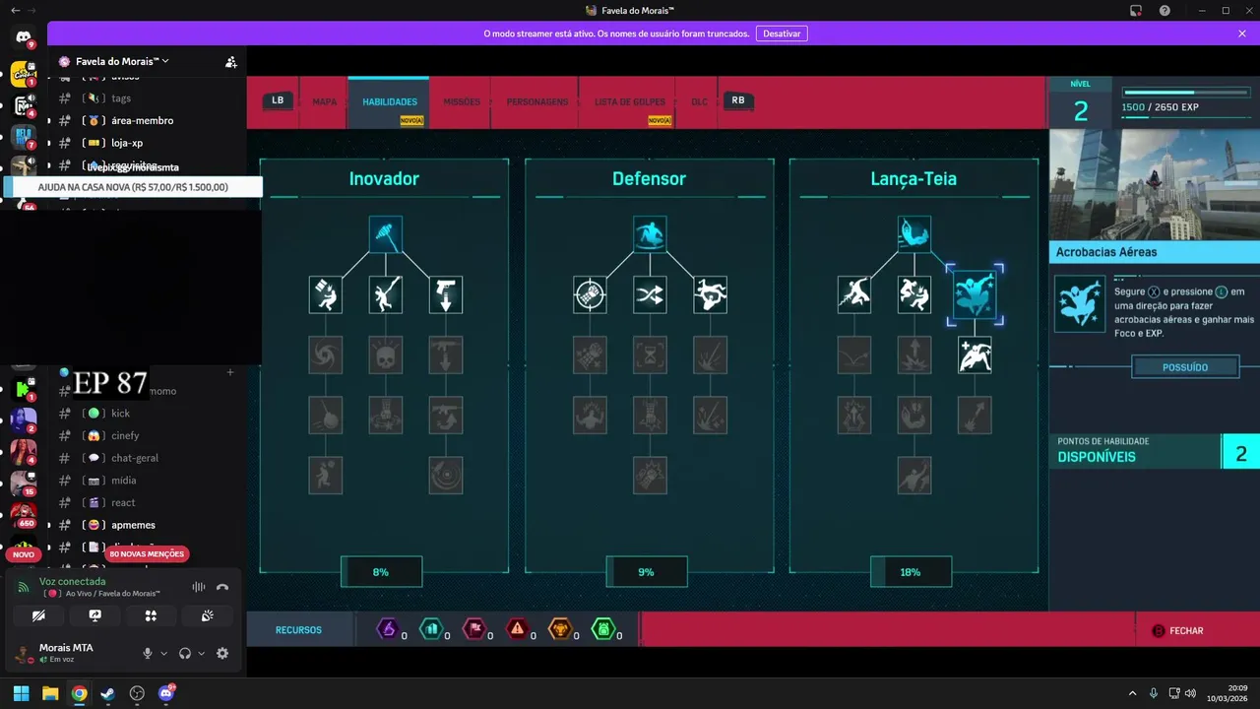Switch to the MISSÕES tab
The width and height of the screenshot is (1260, 709).
tap(462, 101)
